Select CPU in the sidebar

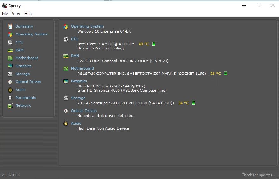19,42
